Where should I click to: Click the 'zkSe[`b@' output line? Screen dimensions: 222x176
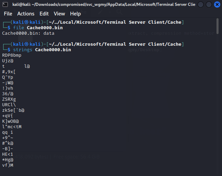[x=13, y=110]
